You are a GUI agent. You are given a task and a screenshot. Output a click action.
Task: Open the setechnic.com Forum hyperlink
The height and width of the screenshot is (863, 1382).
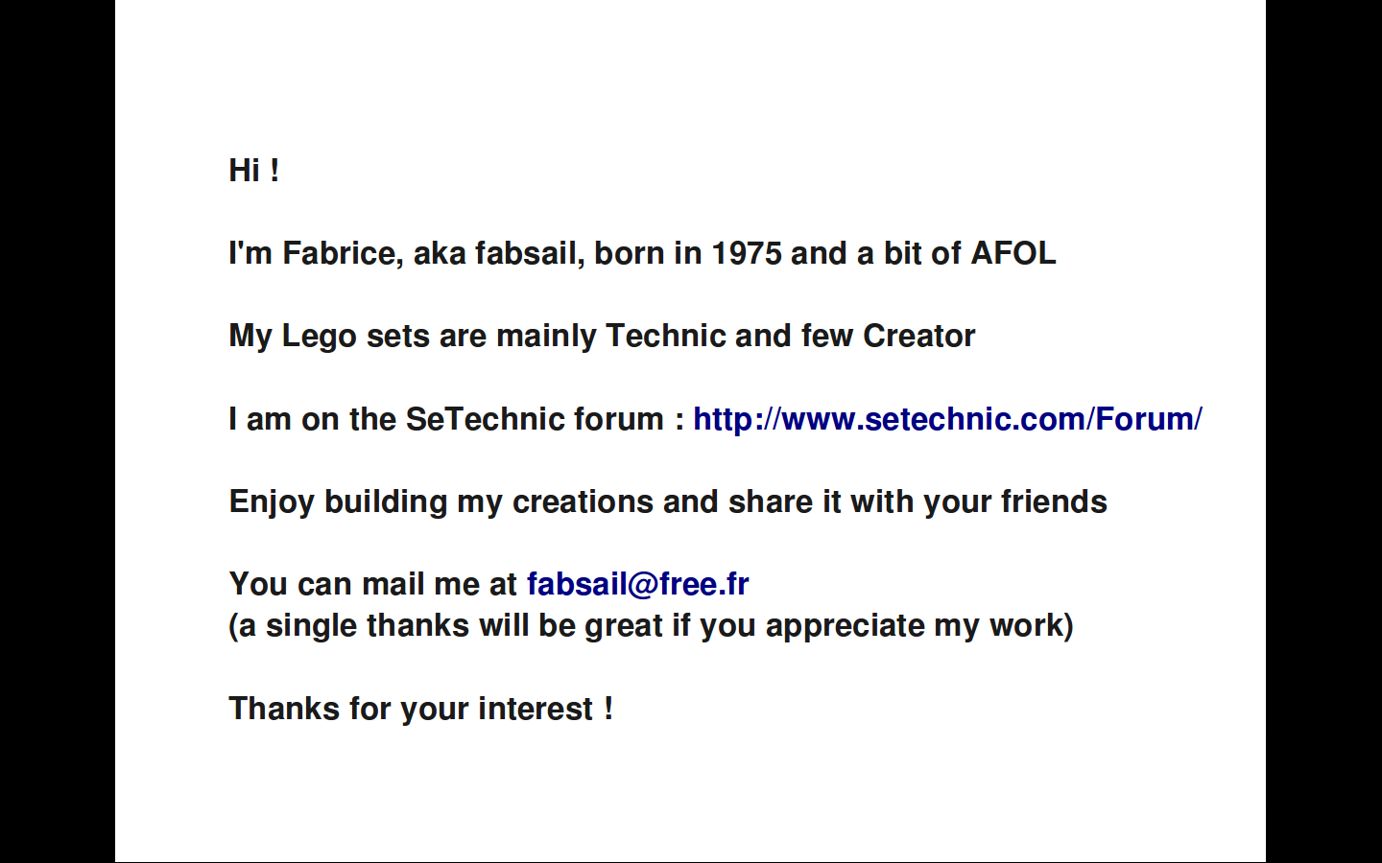coord(946,419)
